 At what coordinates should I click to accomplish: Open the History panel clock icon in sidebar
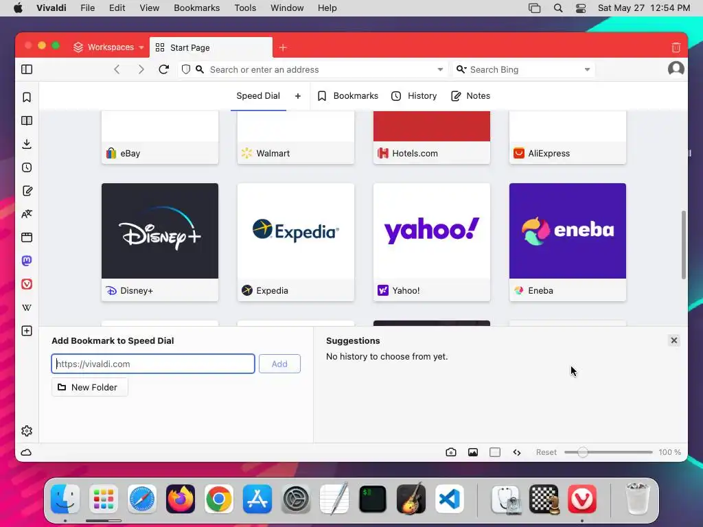(27, 167)
